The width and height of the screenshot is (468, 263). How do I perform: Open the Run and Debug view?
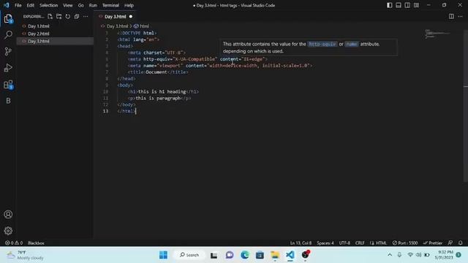(8, 68)
